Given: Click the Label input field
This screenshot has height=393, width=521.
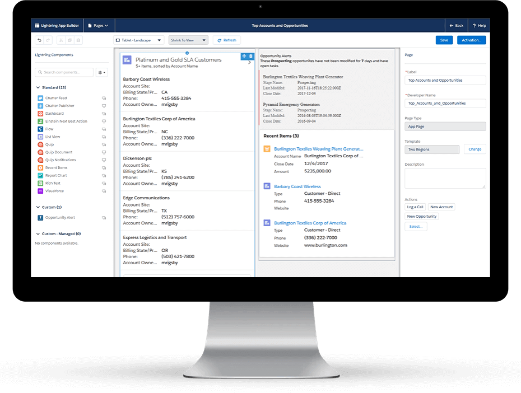Looking at the screenshot, I should [445, 80].
